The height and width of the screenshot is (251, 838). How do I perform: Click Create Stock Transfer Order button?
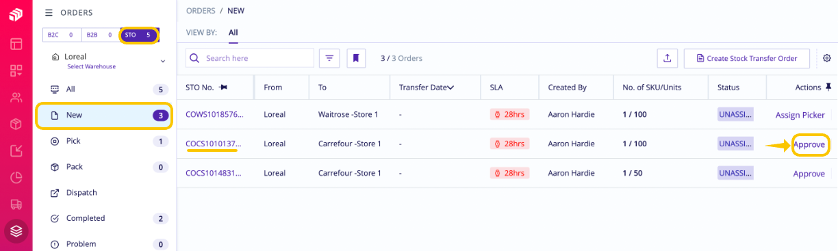[x=746, y=58]
